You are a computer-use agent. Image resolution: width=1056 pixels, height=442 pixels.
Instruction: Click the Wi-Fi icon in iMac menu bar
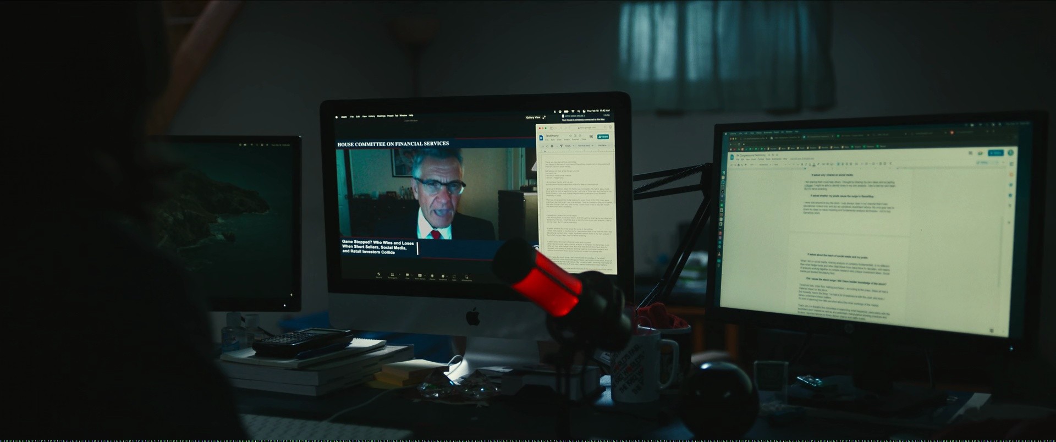(573, 111)
